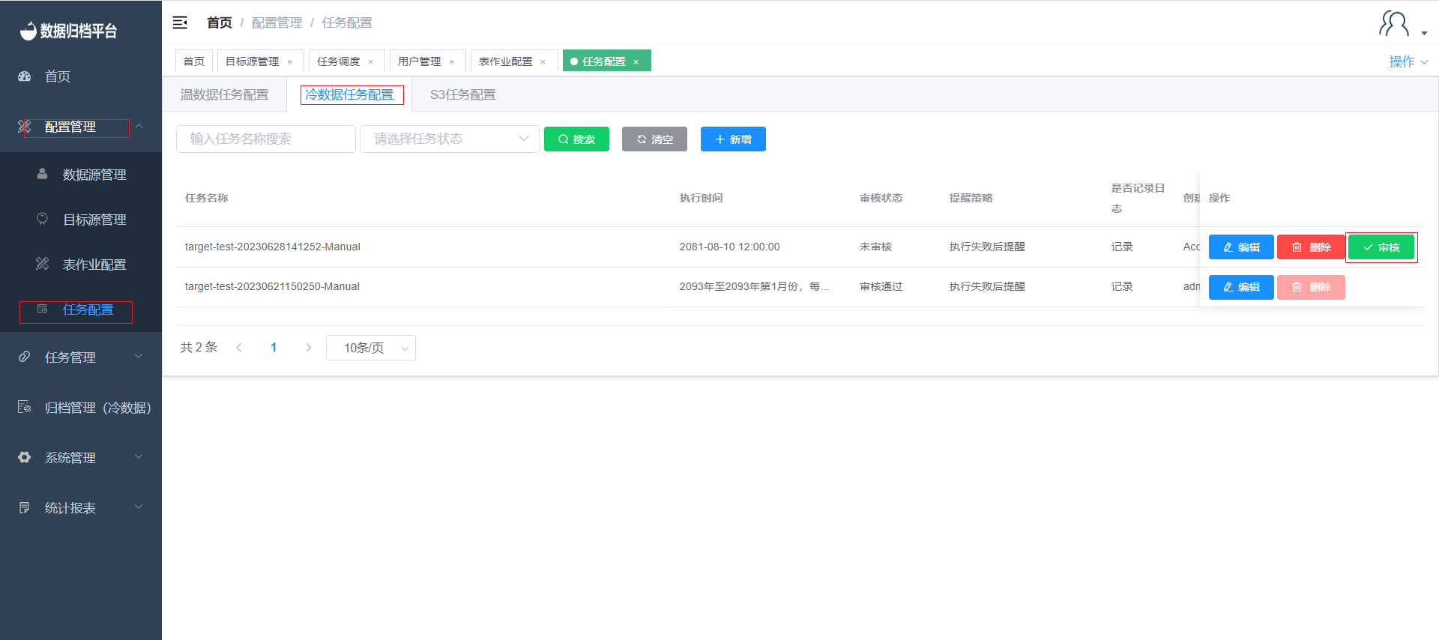
Task: Click the 配置管理 tools icon in the sidebar
Action: pyautogui.click(x=25, y=127)
